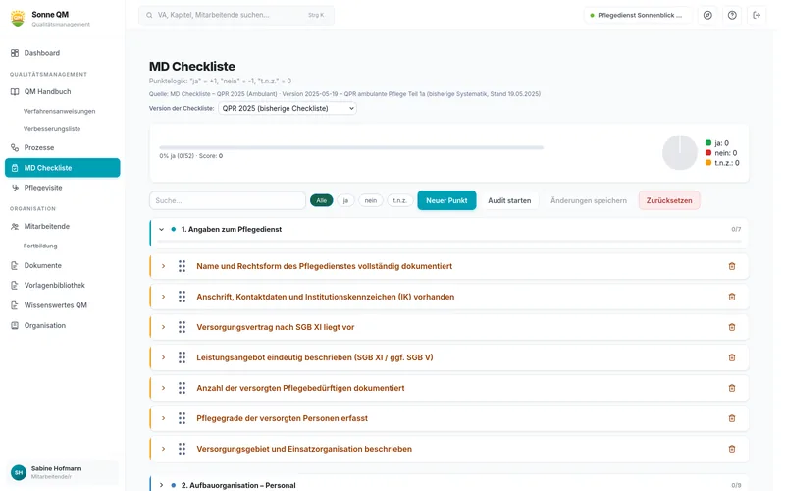Click 'Änderungen speichern' button
This screenshot has height=491, width=785.
click(588, 200)
